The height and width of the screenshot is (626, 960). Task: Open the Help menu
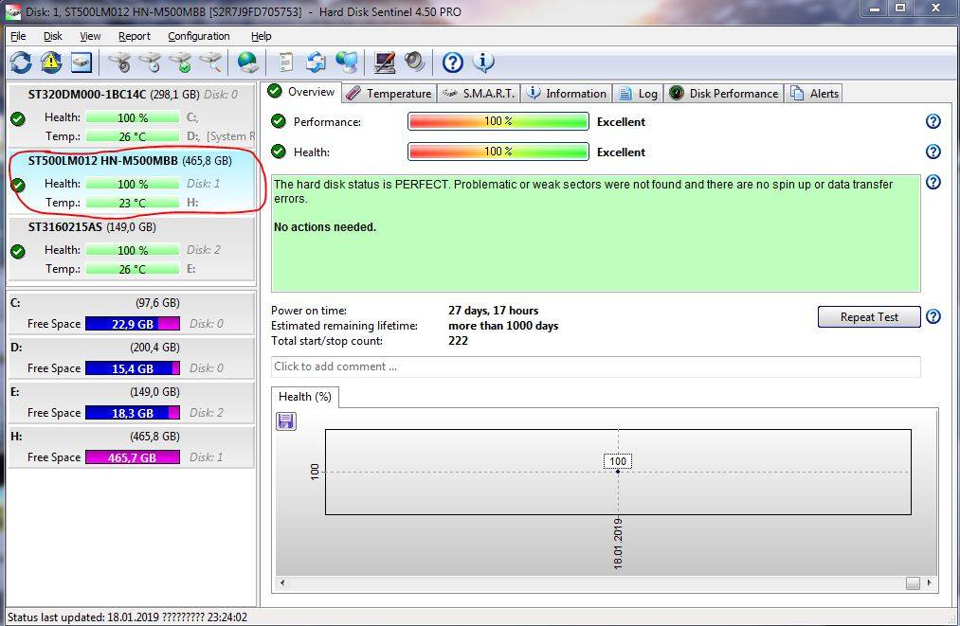(x=261, y=36)
